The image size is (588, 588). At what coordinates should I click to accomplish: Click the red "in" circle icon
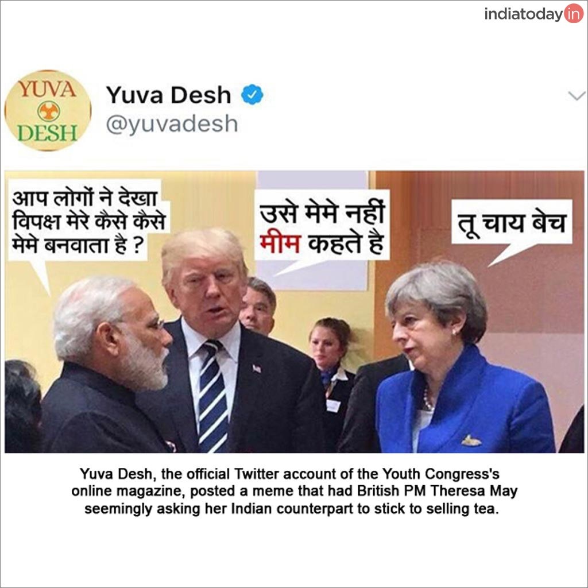(x=574, y=14)
